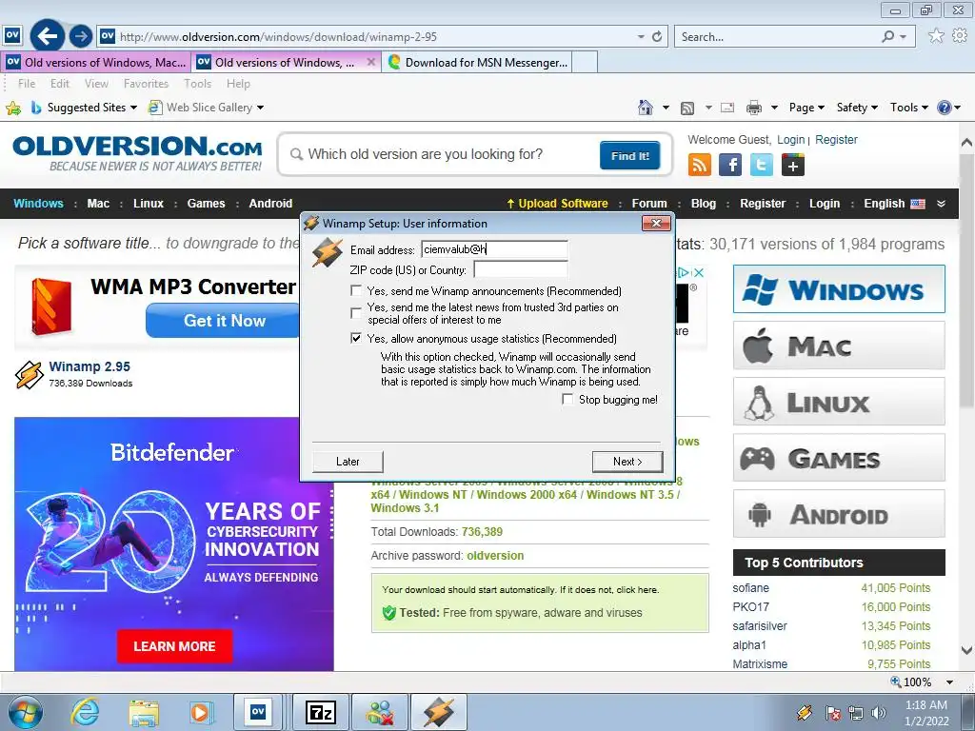Click the browser forward arrow
The height and width of the screenshot is (731, 975).
point(81,36)
